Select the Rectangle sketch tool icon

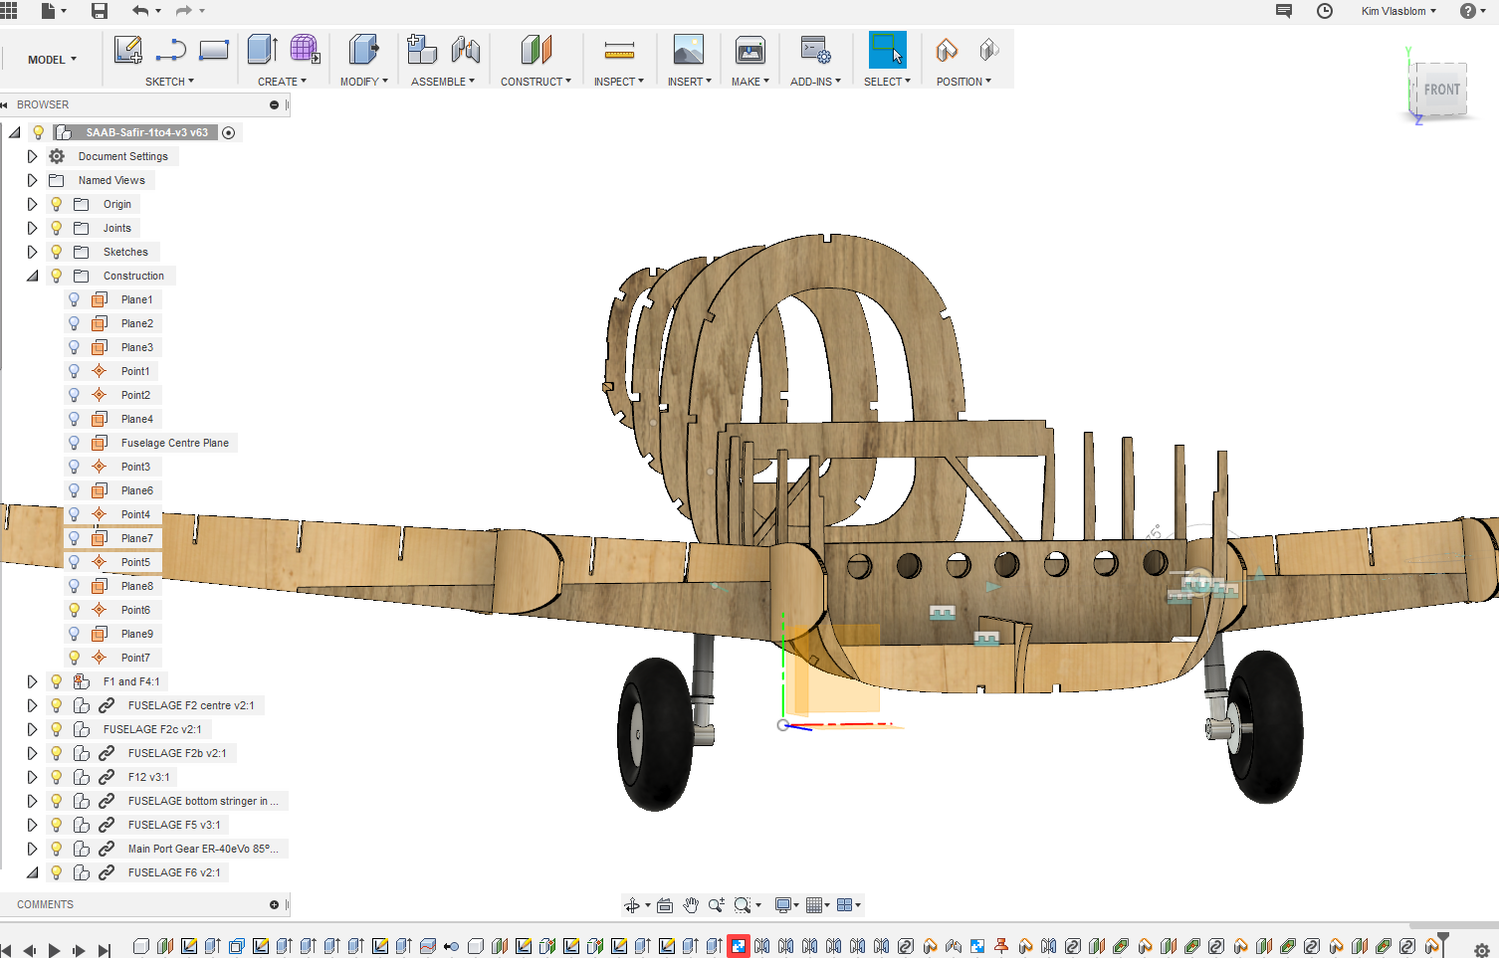tap(214, 50)
